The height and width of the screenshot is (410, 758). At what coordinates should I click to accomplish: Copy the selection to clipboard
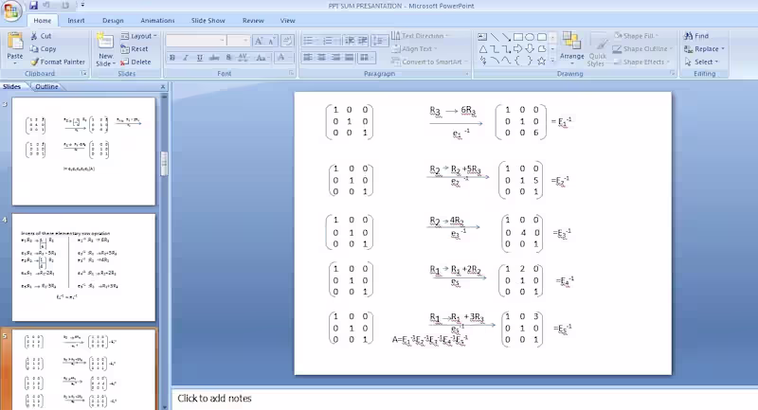coord(43,49)
